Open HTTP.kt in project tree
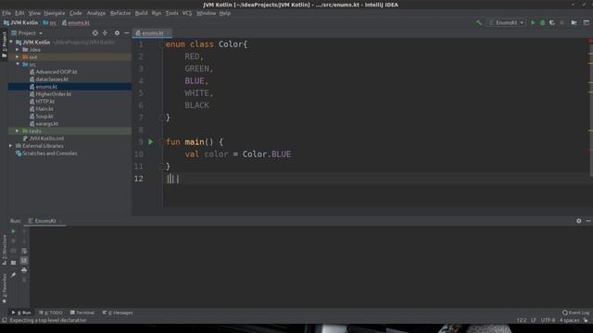This screenshot has height=333, width=593. pos(42,101)
